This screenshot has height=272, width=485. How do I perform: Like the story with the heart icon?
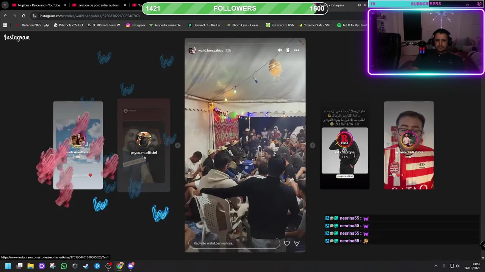pyautogui.click(x=287, y=243)
